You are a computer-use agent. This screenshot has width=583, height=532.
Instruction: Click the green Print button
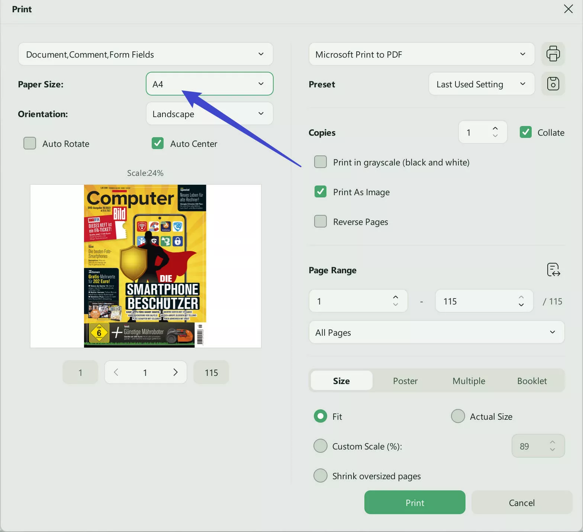415,503
